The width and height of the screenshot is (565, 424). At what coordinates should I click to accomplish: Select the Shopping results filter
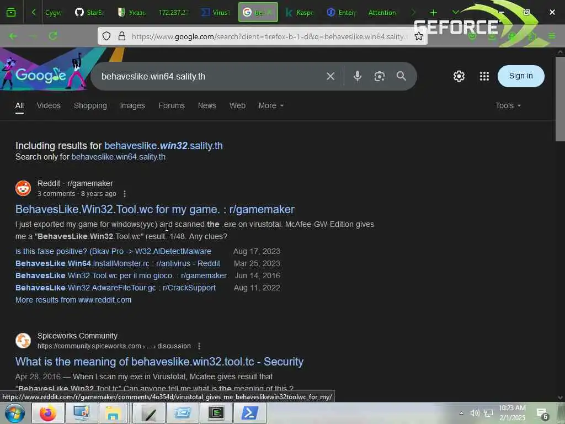[x=90, y=105]
